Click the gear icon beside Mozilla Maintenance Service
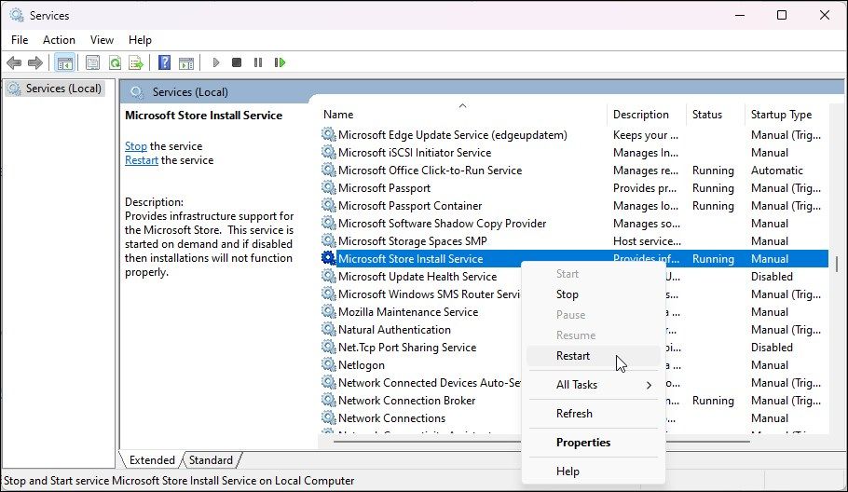 (x=328, y=311)
